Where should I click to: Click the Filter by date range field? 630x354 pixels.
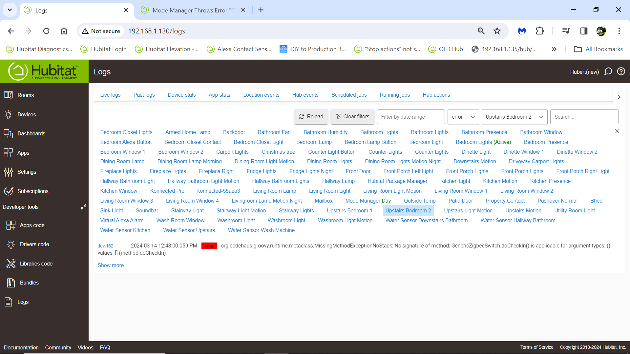[411, 117]
